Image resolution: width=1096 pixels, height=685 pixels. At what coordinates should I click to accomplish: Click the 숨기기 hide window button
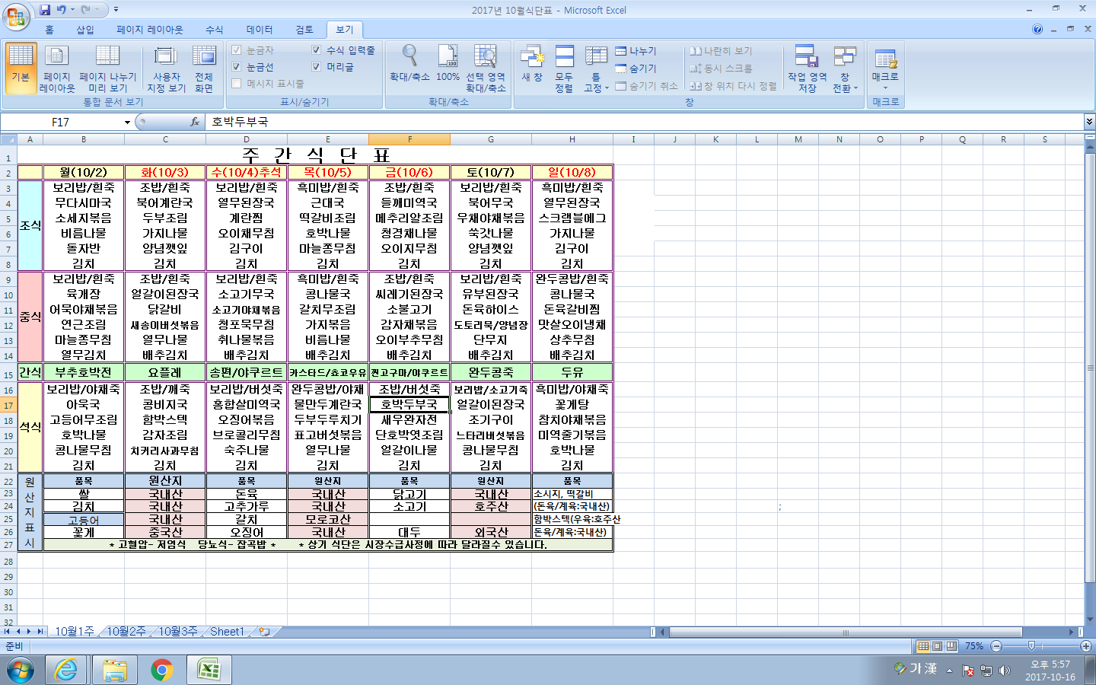tap(636, 68)
